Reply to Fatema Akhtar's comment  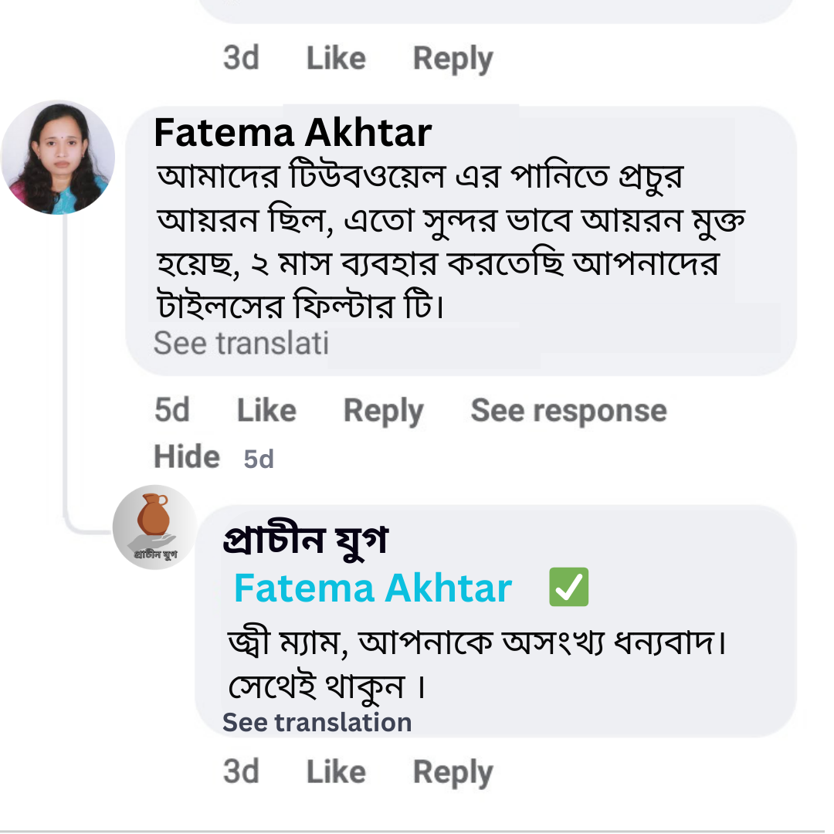click(x=383, y=410)
